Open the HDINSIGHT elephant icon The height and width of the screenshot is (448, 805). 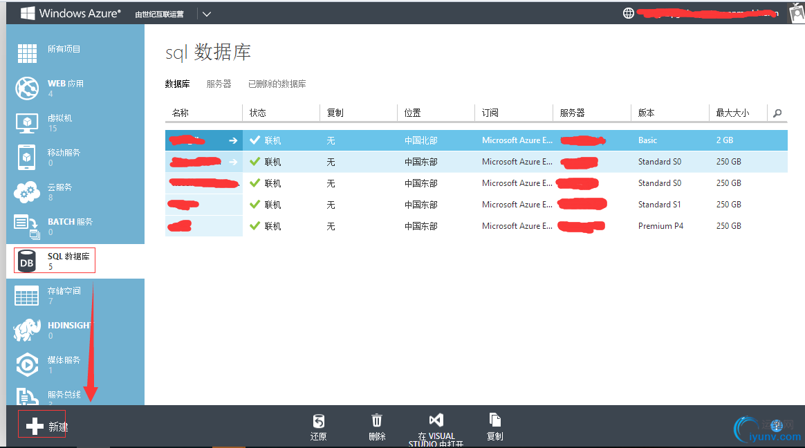pyautogui.click(x=27, y=330)
